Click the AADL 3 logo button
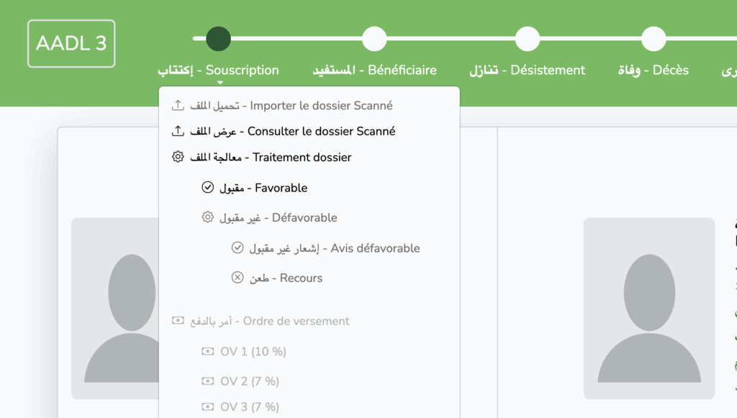Viewport: 737px width, 418px height. tap(71, 43)
